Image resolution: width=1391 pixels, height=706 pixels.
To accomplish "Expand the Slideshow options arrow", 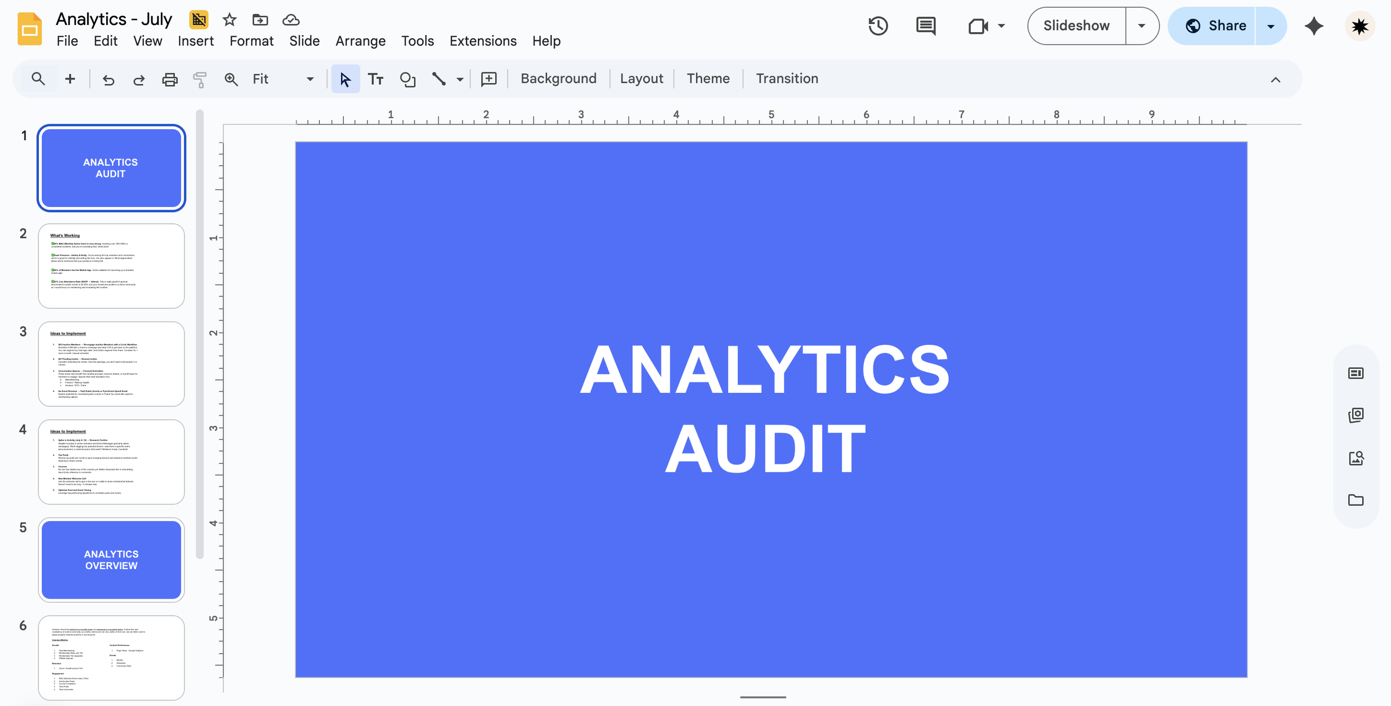I will click(x=1142, y=26).
